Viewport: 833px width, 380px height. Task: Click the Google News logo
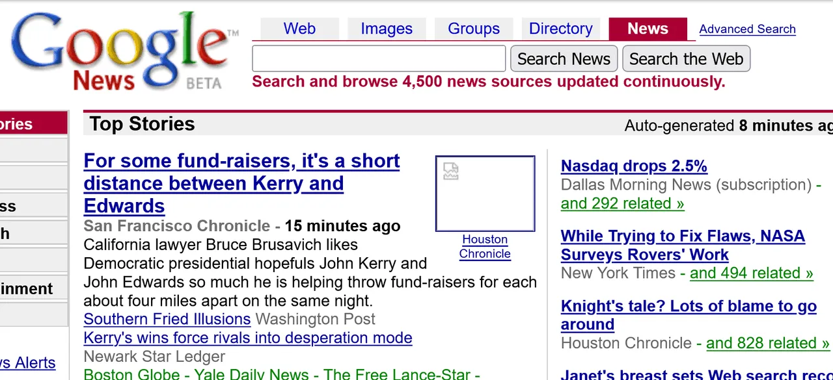click(124, 51)
